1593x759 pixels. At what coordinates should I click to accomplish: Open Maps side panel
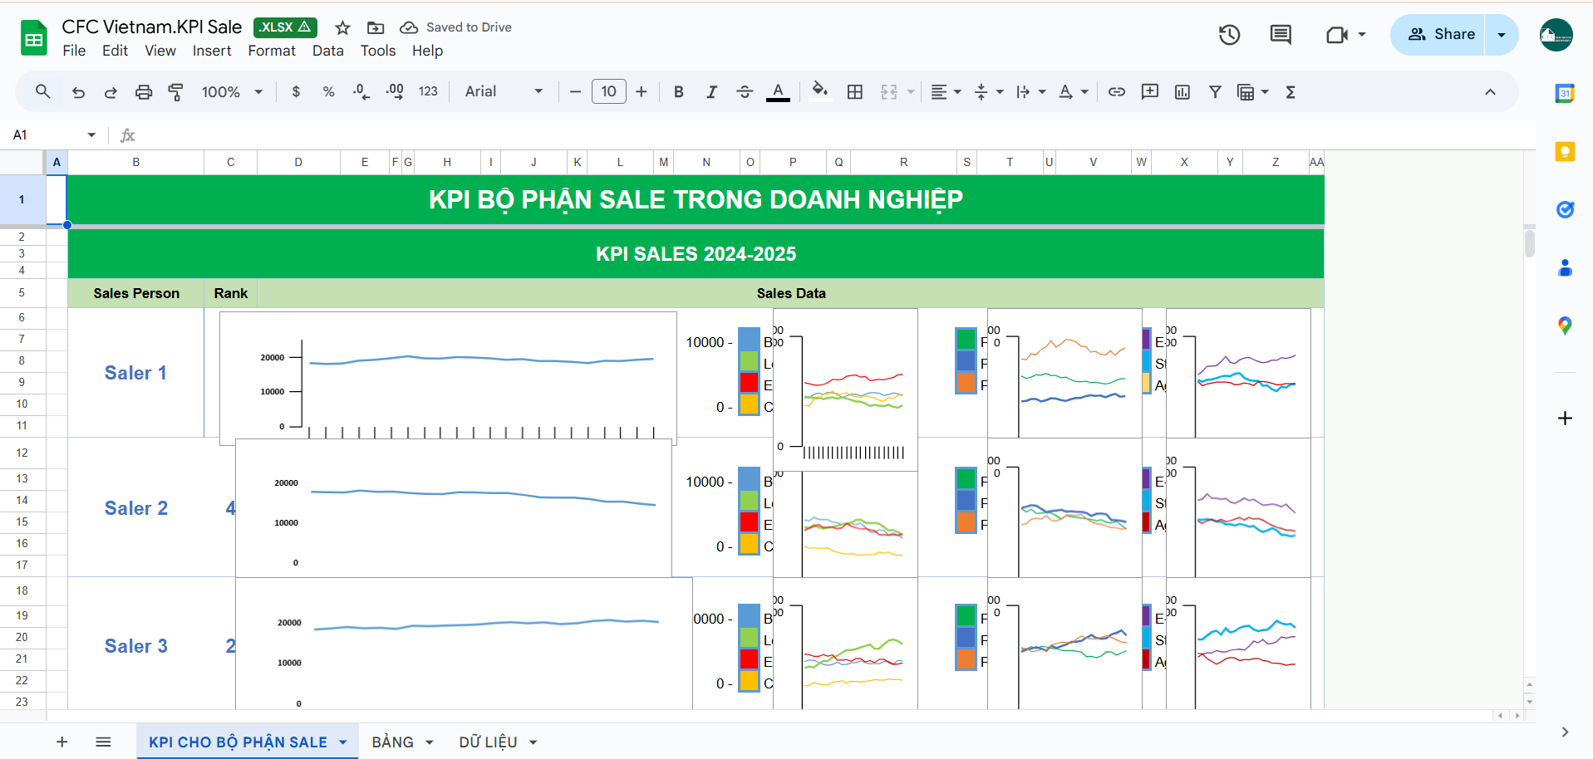point(1565,326)
